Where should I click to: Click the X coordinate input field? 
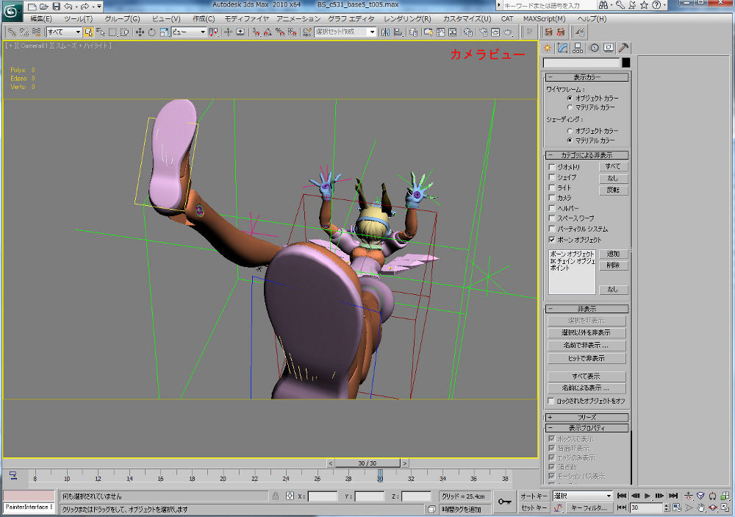pos(323,496)
